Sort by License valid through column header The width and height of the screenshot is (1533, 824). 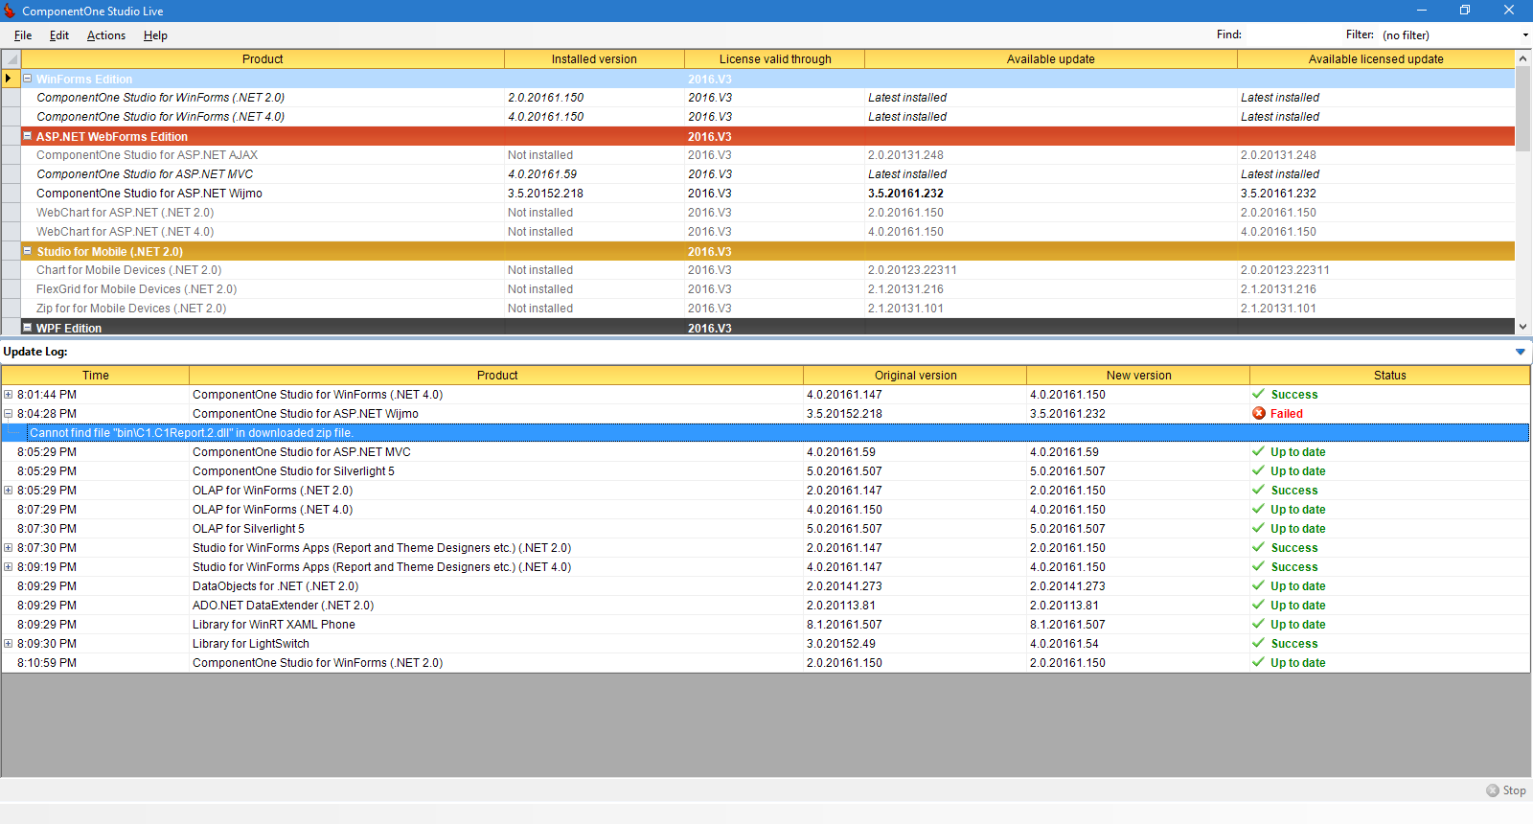coord(775,58)
